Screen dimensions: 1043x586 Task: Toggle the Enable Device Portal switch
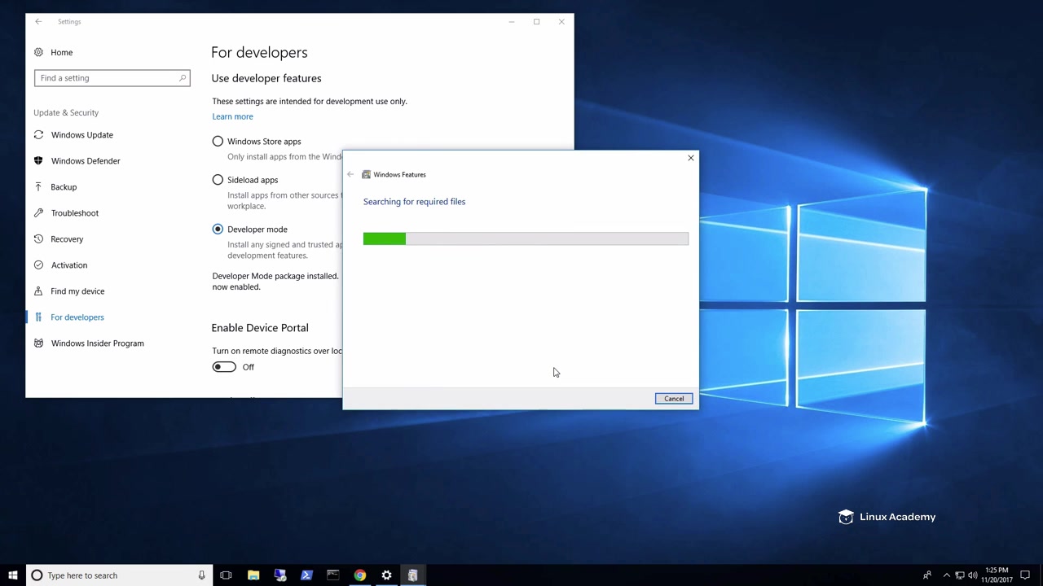[224, 367]
